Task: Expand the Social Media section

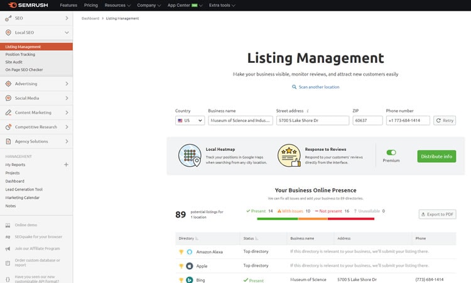Action: pyautogui.click(x=67, y=98)
